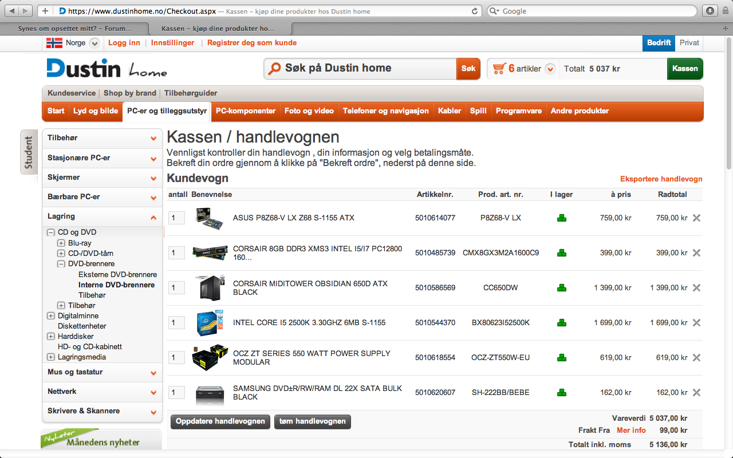Image resolution: width=733 pixels, height=458 pixels.
Task: Expand Mus og tastatur category
Action: (x=153, y=373)
